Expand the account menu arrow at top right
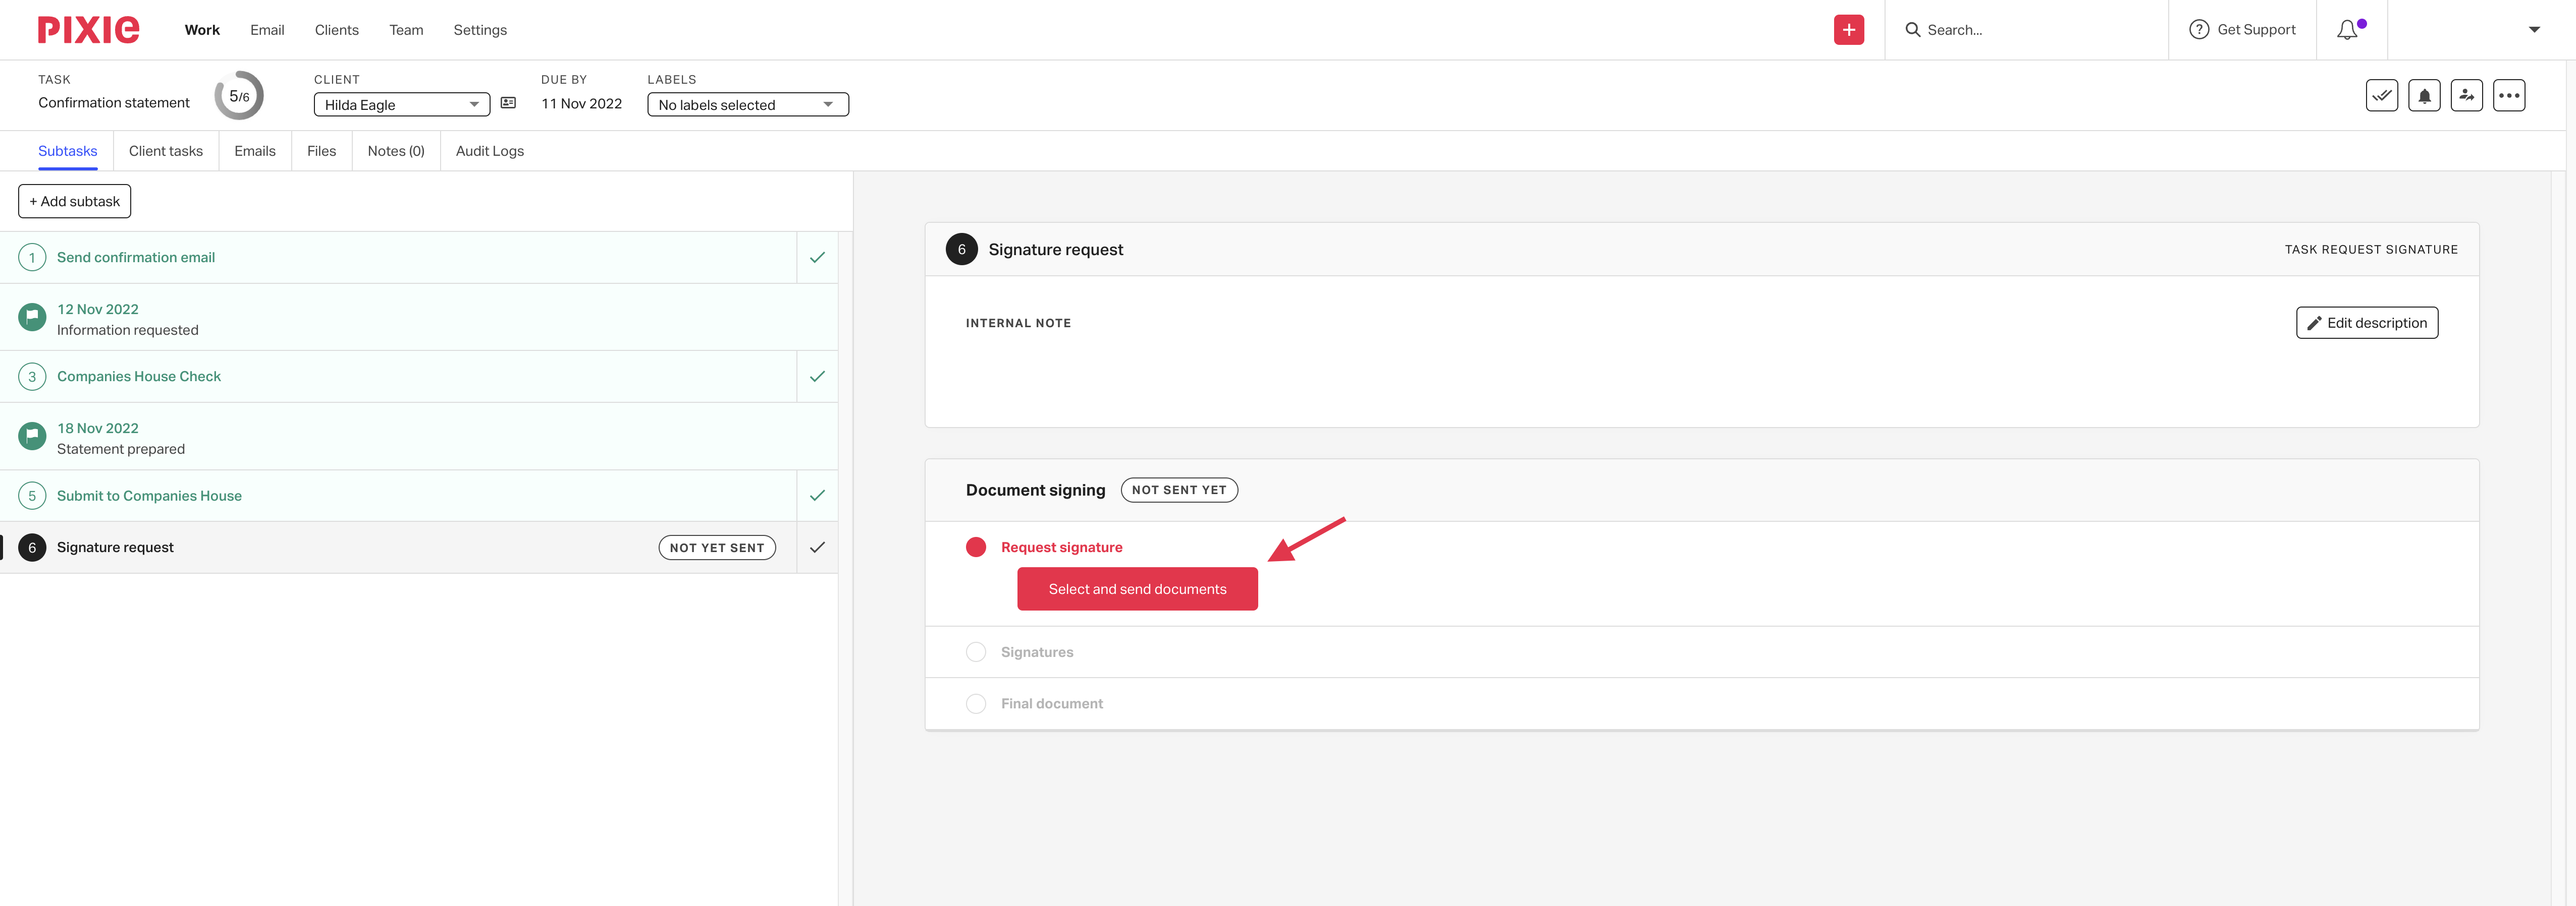The height and width of the screenshot is (906, 2576). (x=2533, y=30)
